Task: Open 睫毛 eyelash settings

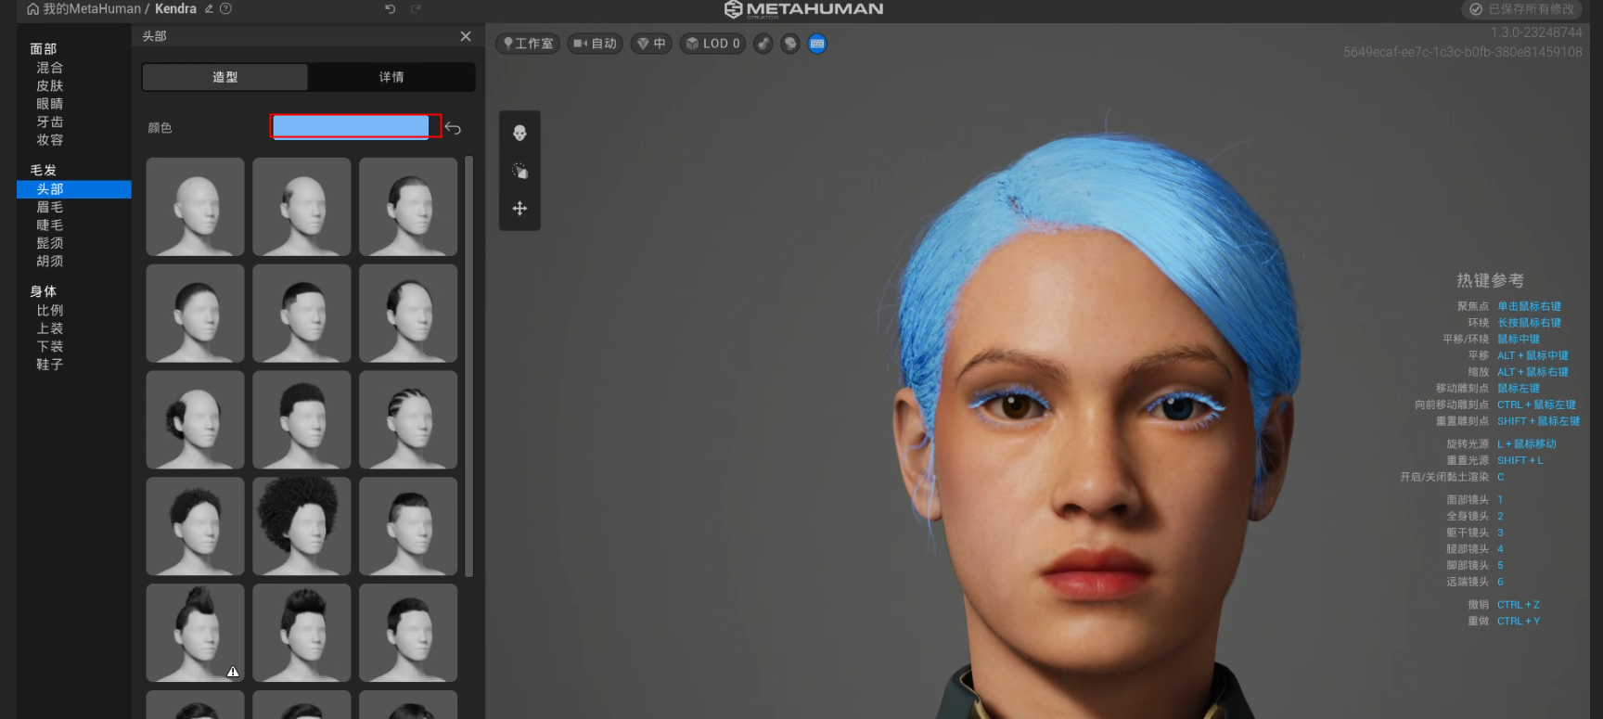Action: click(50, 225)
